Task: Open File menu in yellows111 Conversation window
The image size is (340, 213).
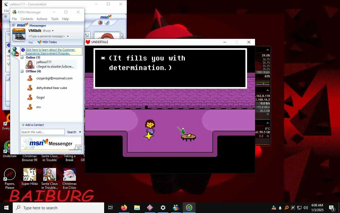Action: tap(6, 11)
